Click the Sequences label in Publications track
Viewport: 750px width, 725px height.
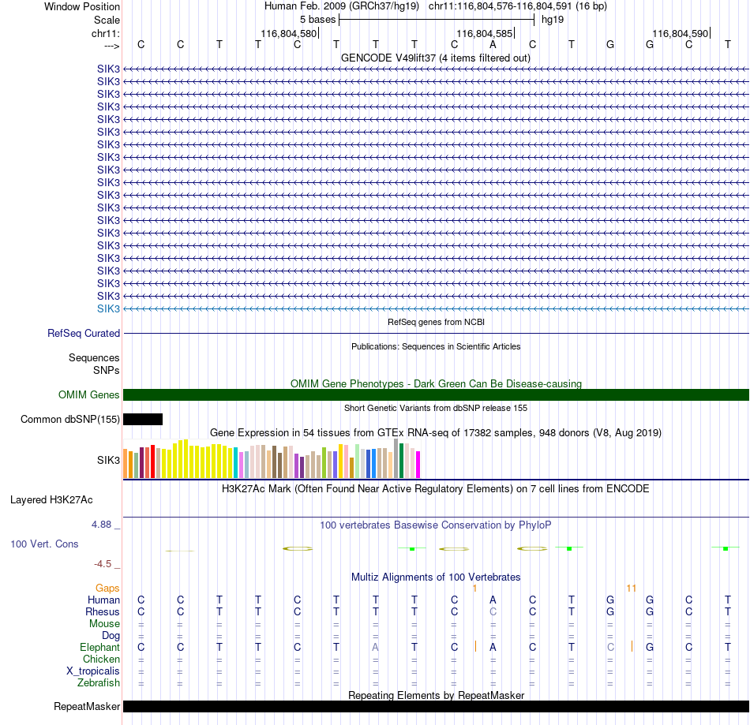(x=94, y=358)
